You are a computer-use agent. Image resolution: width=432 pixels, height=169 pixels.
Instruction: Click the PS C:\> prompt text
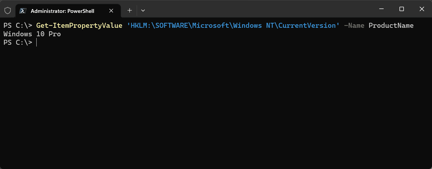coord(18,42)
